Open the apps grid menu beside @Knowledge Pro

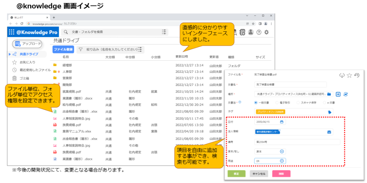12,32
